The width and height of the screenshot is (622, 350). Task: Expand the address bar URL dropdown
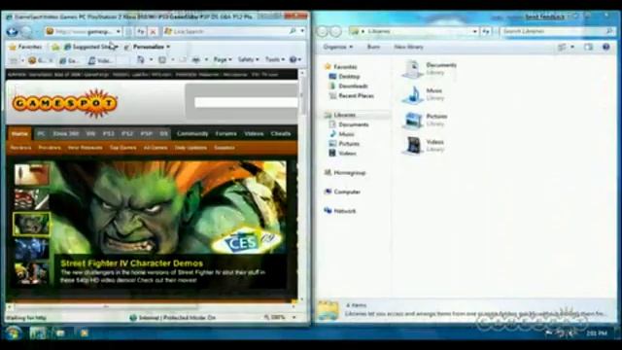click(x=119, y=31)
